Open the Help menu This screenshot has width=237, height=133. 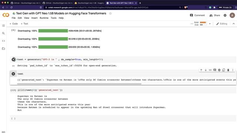[61, 18]
